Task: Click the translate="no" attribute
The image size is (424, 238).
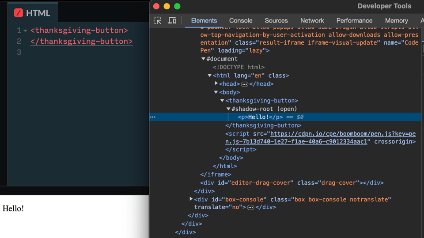Action: (218, 207)
